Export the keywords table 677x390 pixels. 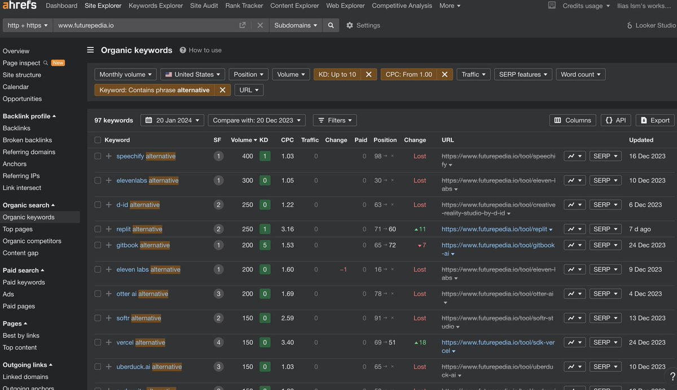click(655, 120)
